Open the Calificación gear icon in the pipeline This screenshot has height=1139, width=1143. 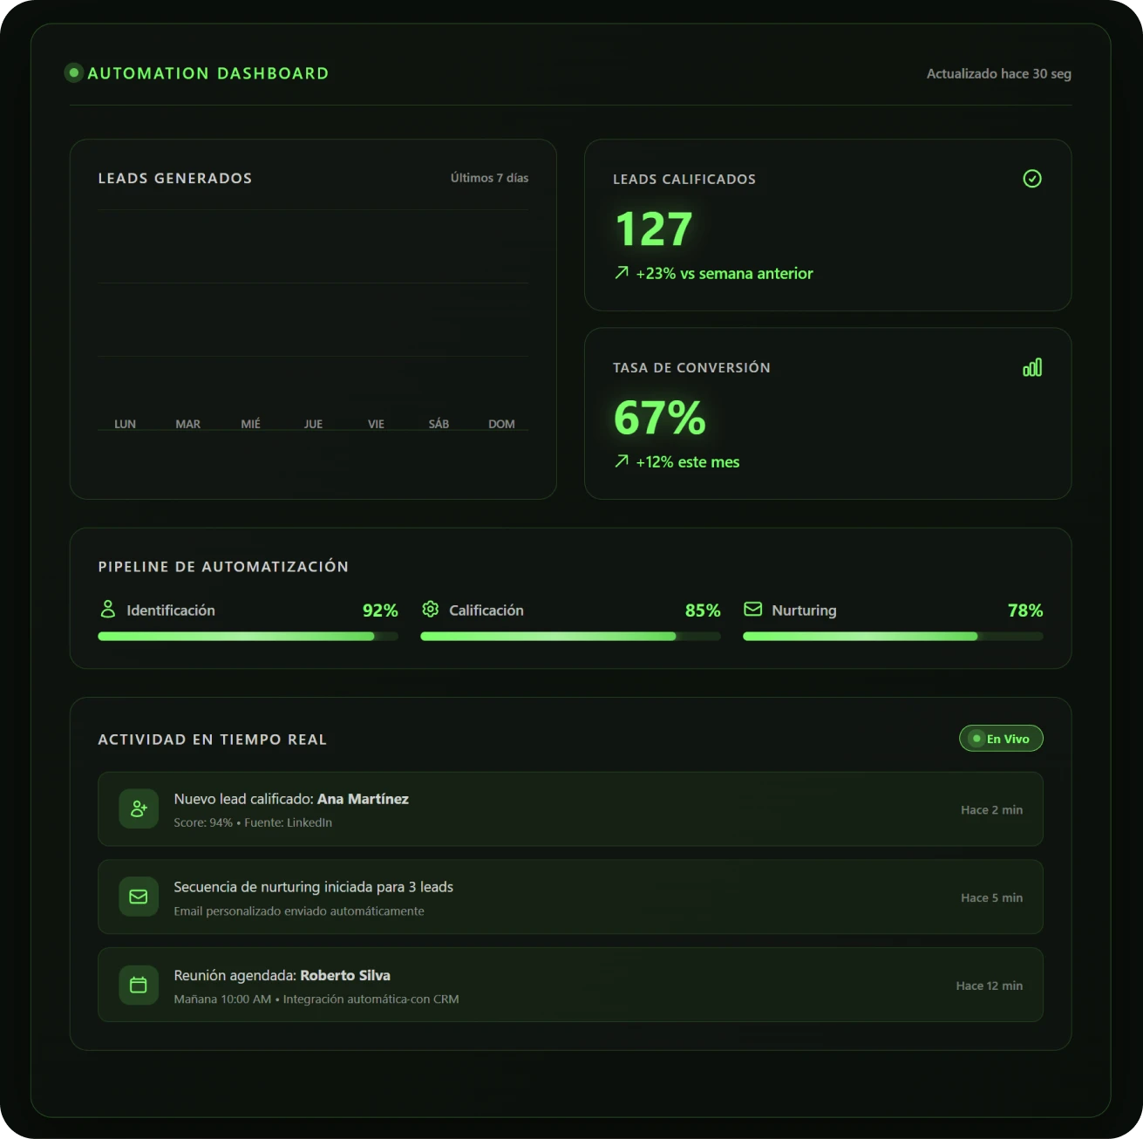(x=430, y=609)
